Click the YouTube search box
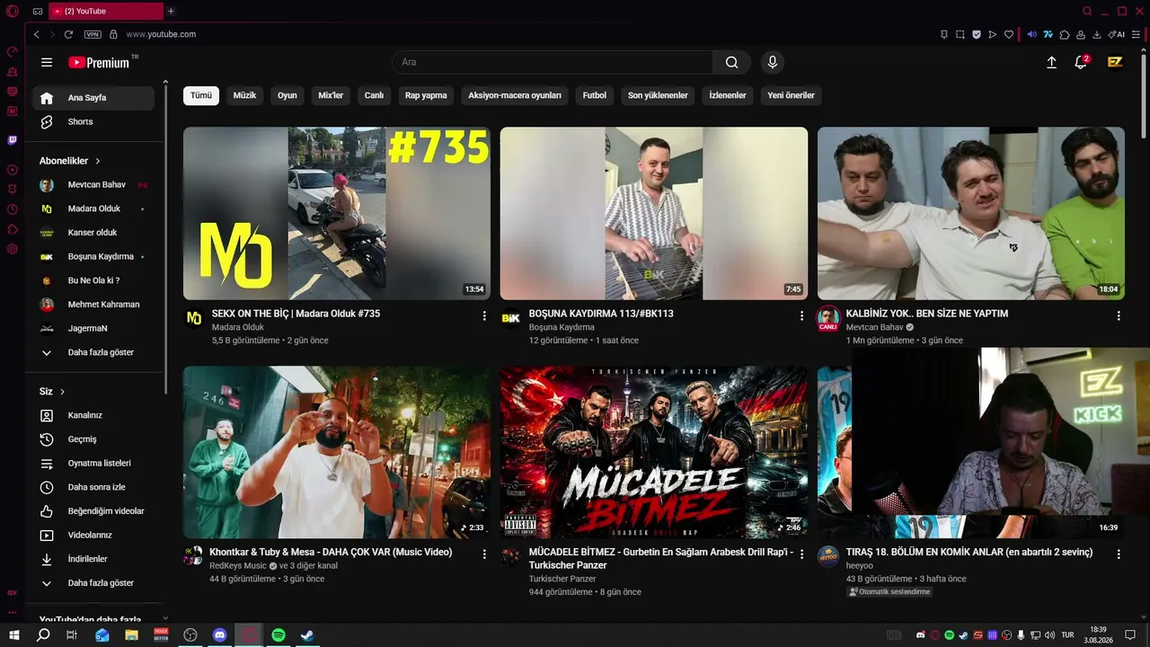 [x=553, y=62]
